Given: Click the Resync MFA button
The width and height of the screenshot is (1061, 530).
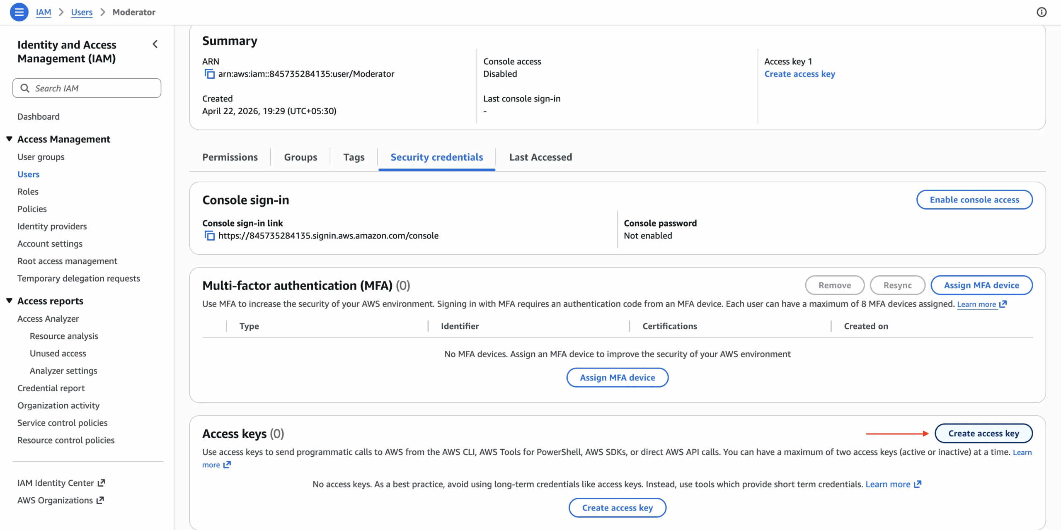Looking at the screenshot, I should pyautogui.click(x=898, y=285).
